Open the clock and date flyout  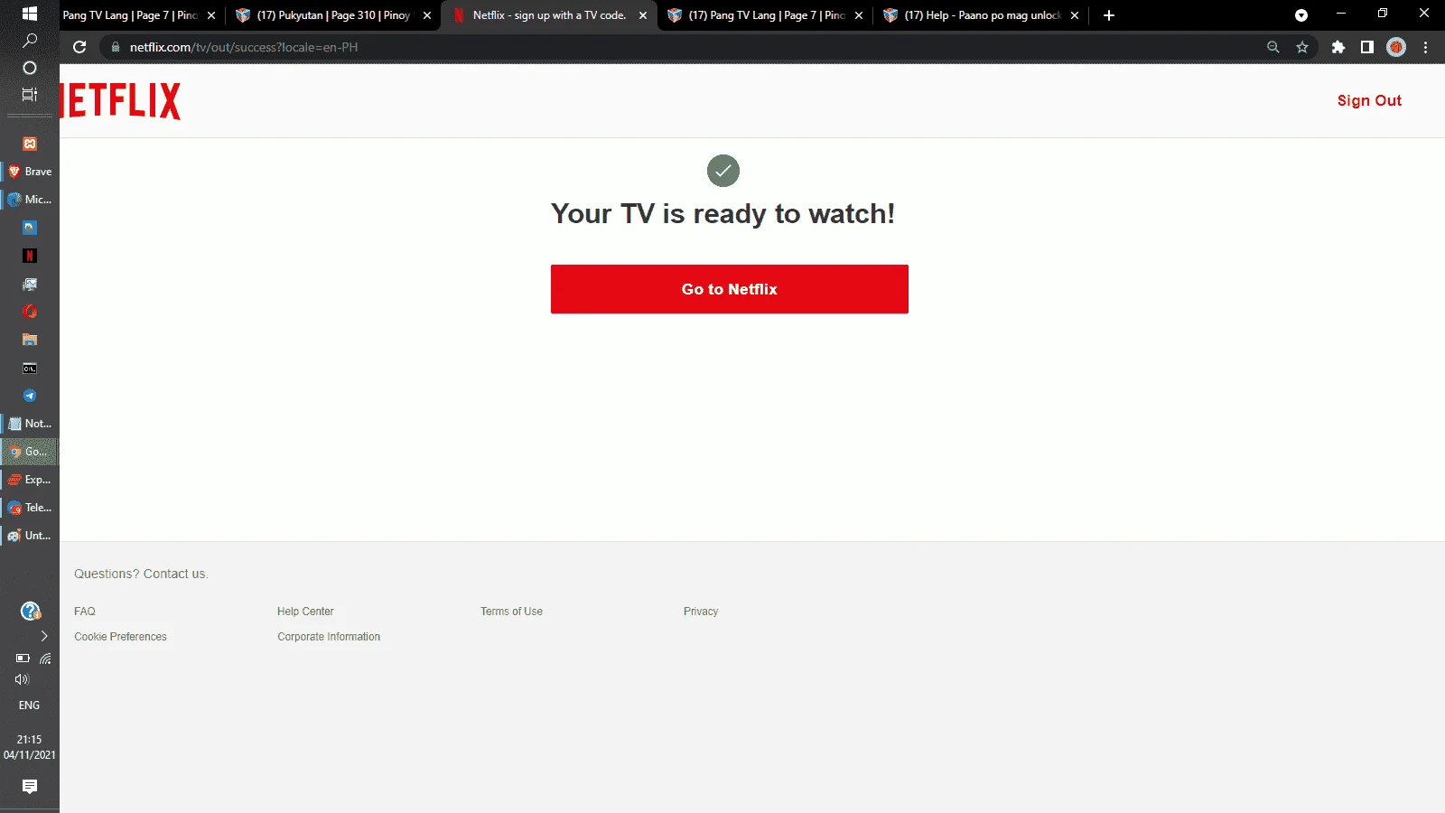pos(29,747)
